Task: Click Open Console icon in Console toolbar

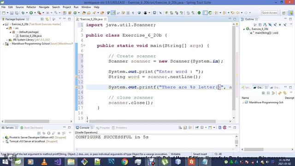Action: [210, 128]
